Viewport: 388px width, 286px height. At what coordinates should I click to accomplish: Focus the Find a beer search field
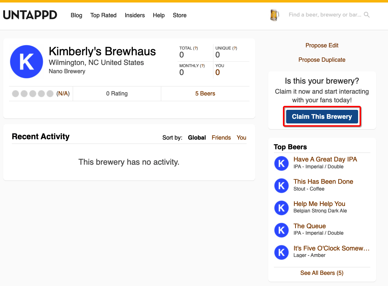pyautogui.click(x=325, y=15)
